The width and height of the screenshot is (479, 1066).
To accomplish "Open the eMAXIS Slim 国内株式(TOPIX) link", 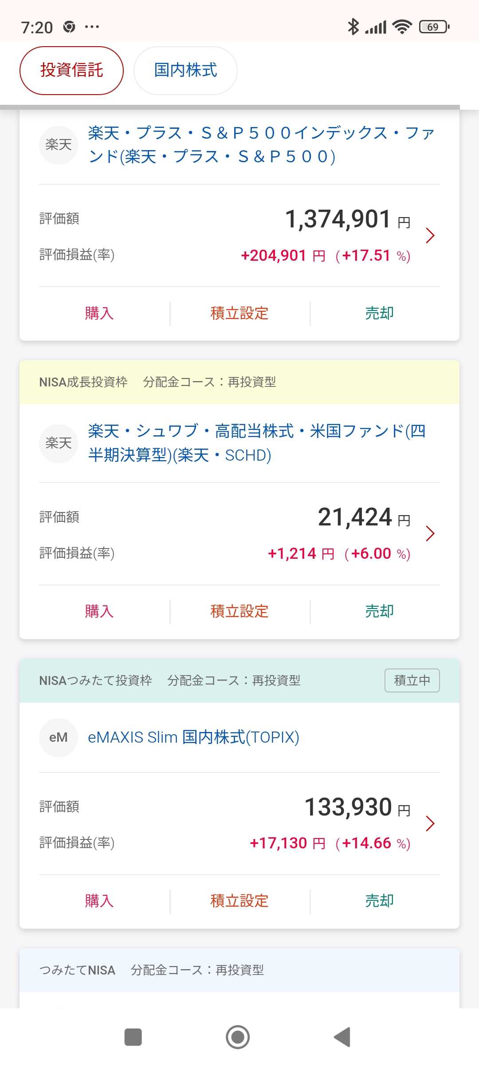I will [x=193, y=737].
